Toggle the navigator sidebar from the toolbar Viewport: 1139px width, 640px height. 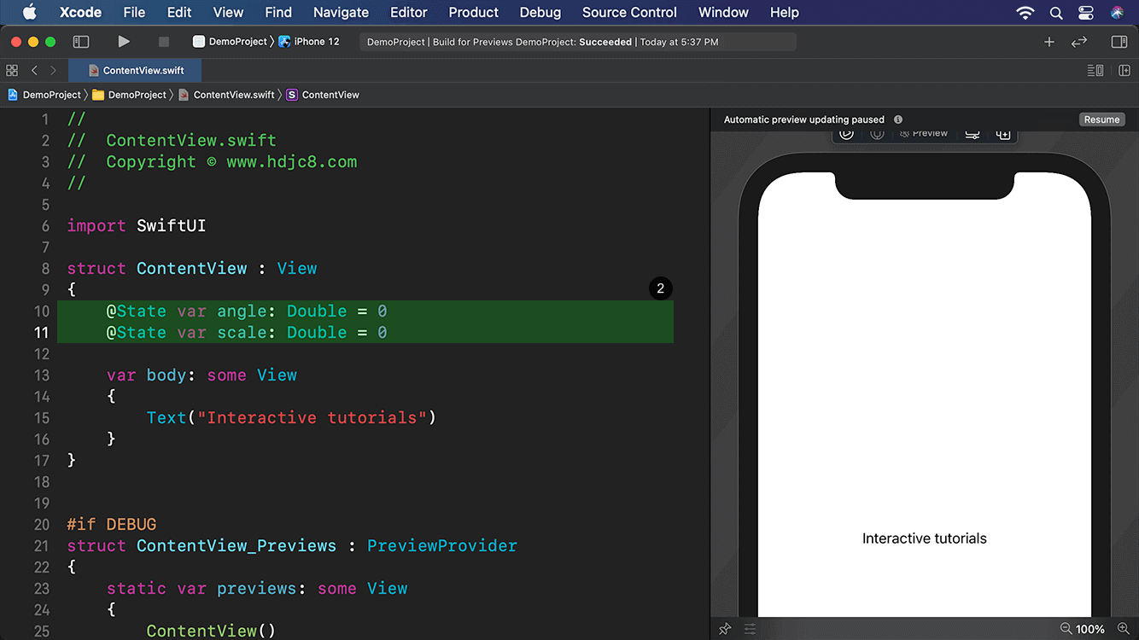tap(81, 42)
